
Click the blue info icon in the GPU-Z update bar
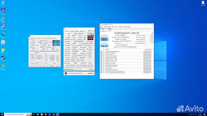[66, 73]
